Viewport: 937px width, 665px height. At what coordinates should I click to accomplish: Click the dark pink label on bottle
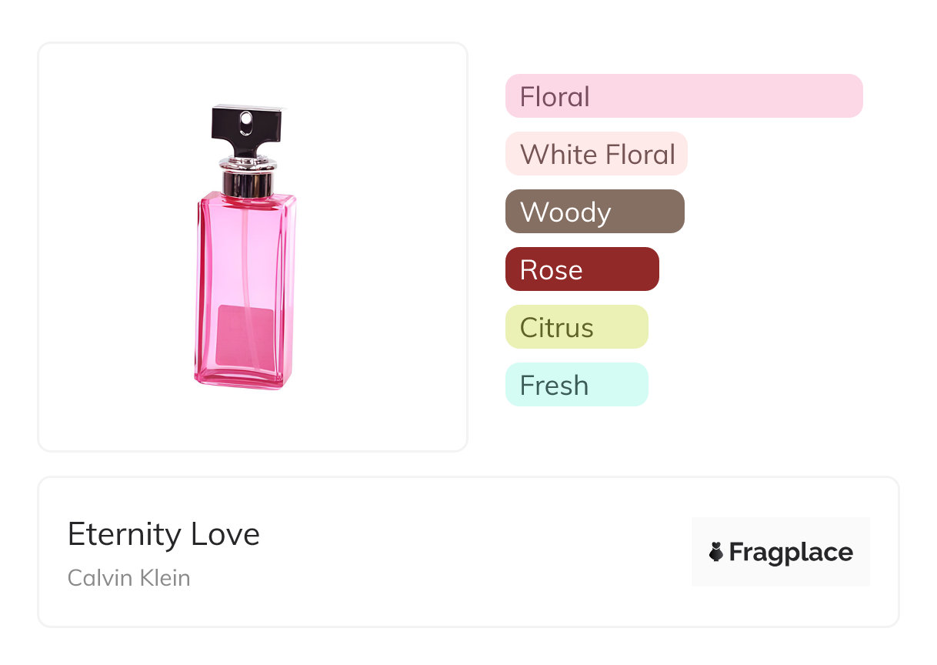click(245, 336)
